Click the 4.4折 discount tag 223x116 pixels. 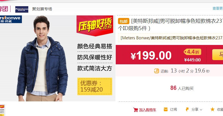pos(192,52)
